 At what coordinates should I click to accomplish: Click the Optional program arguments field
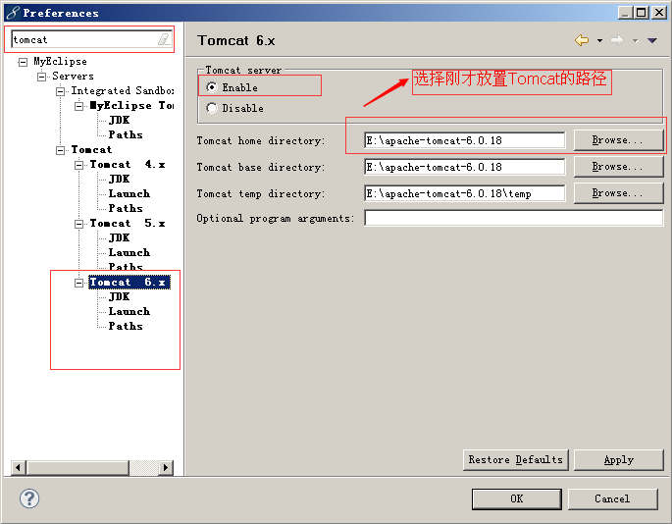513,218
